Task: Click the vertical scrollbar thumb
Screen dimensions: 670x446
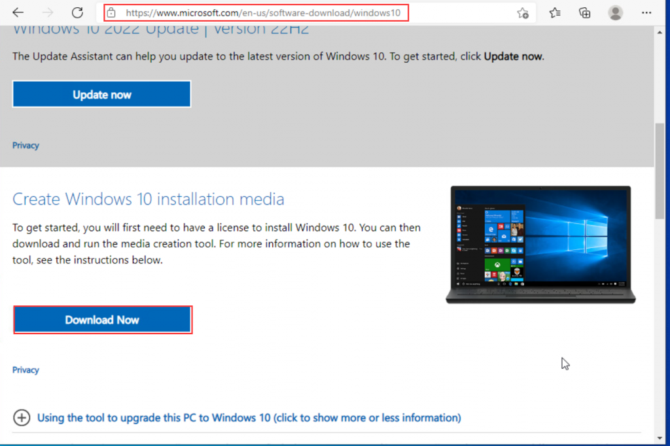Action: [660, 171]
